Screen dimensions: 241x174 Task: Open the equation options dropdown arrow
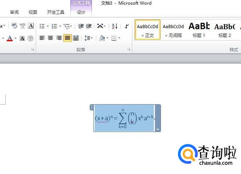(158, 129)
